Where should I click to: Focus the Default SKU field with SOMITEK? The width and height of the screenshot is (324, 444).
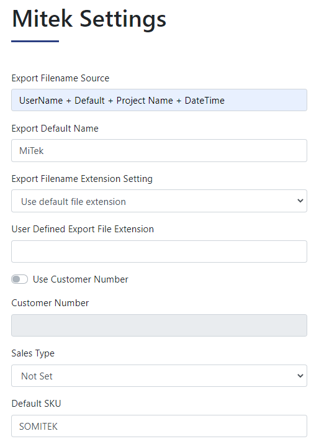pyautogui.click(x=159, y=426)
